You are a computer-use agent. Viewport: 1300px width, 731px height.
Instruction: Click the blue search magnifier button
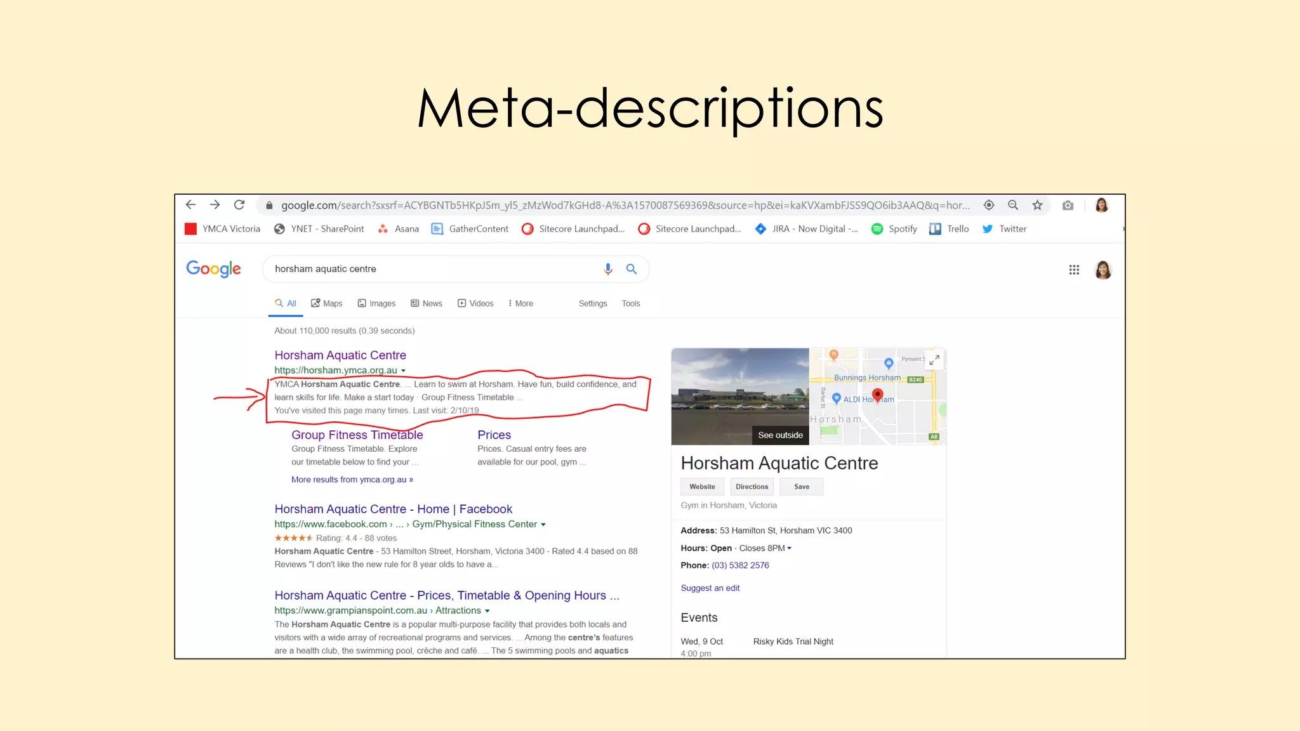tap(632, 269)
